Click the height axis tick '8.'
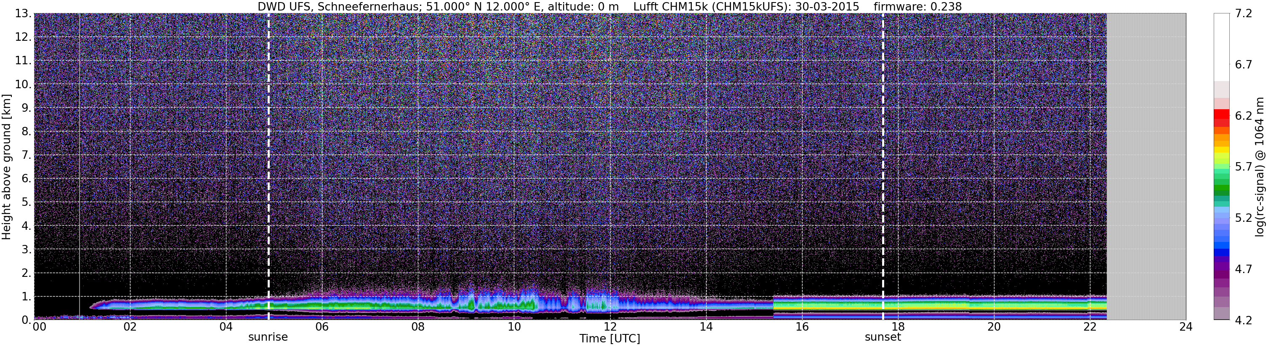 click(x=26, y=132)
